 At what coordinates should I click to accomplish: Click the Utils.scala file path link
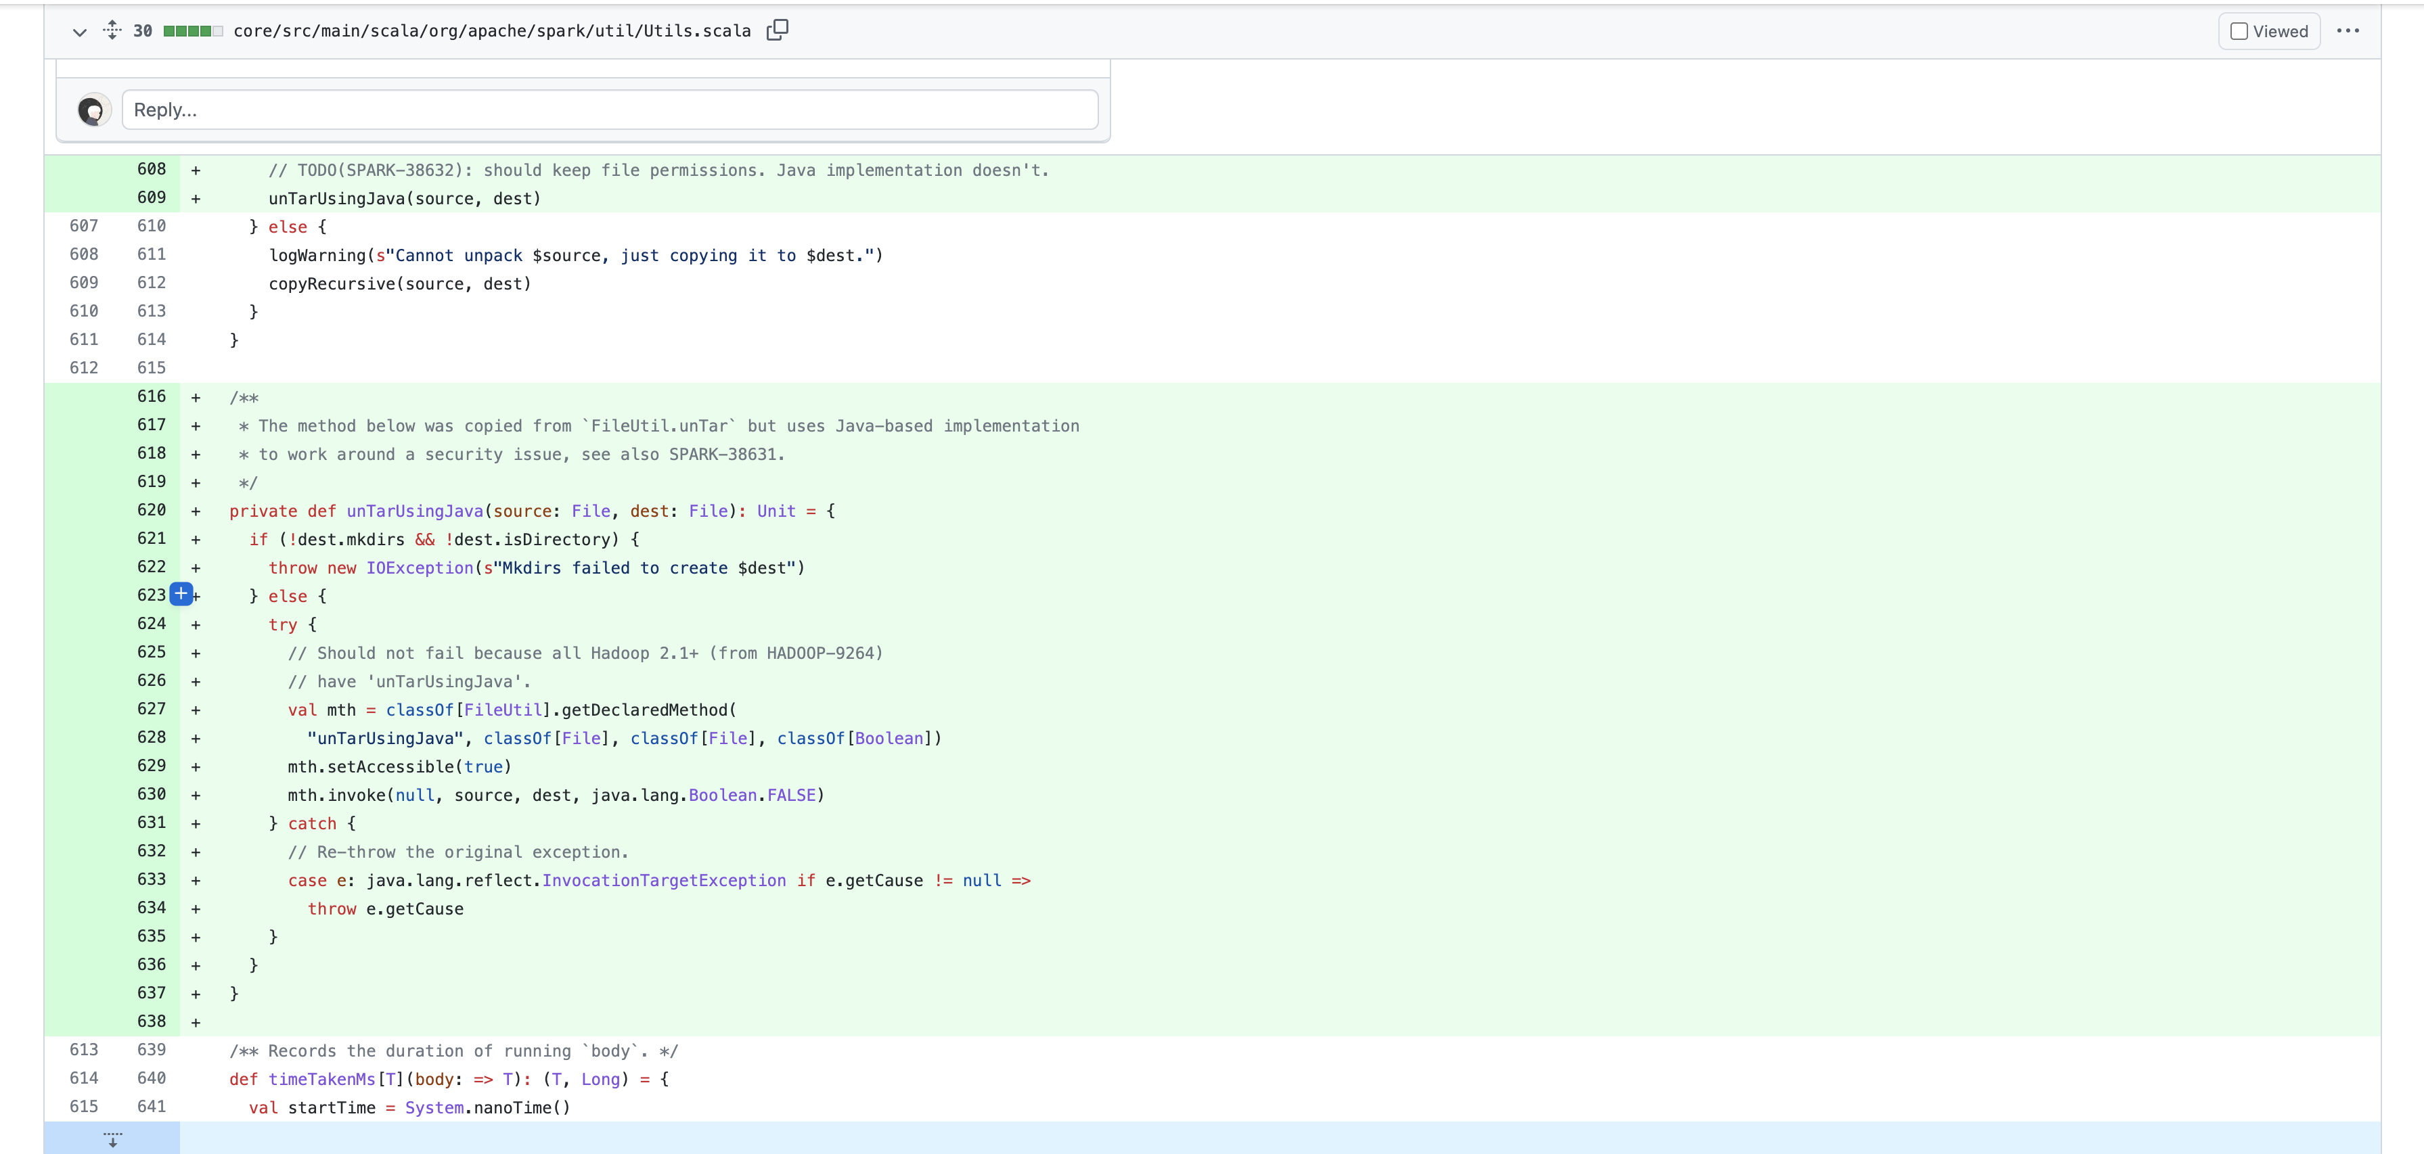coord(491,31)
